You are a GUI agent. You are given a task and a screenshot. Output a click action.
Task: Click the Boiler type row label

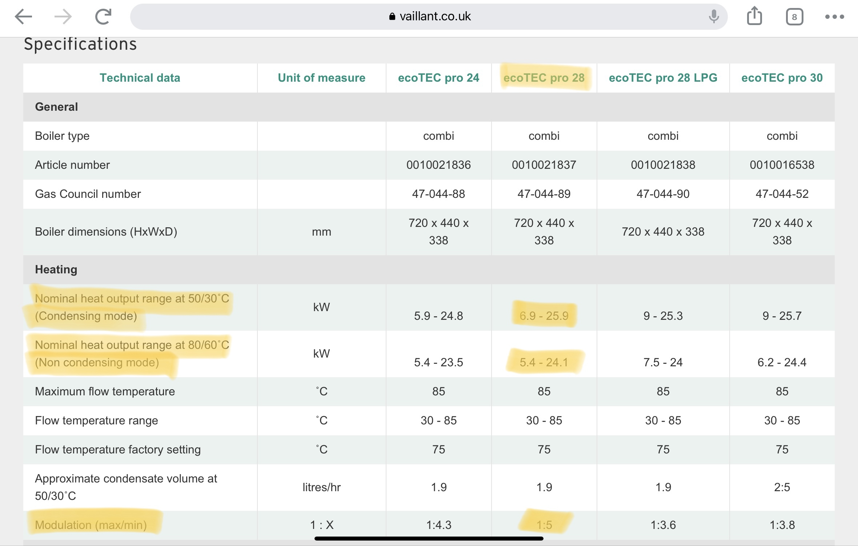point(62,136)
